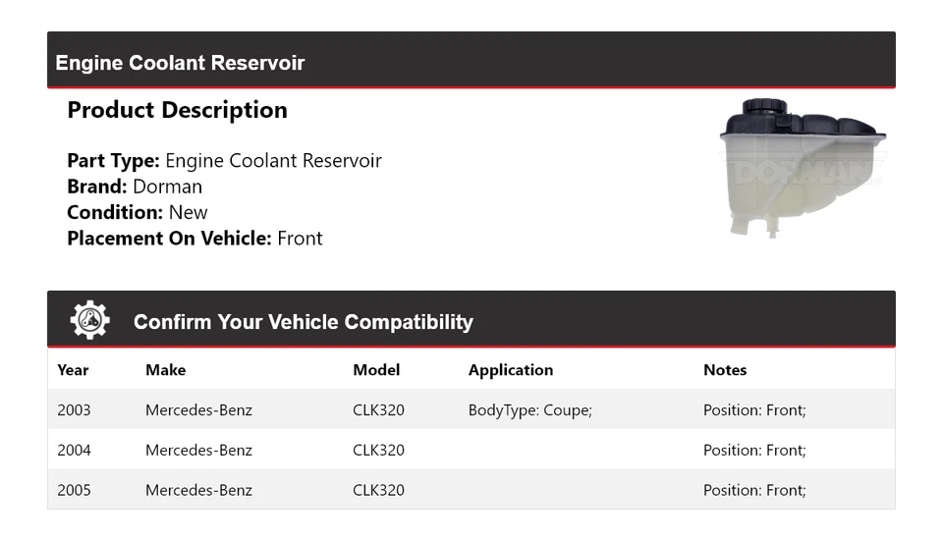943x541 pixels.
Task: Click the gear compatibility icon
Action: [89, 321]
